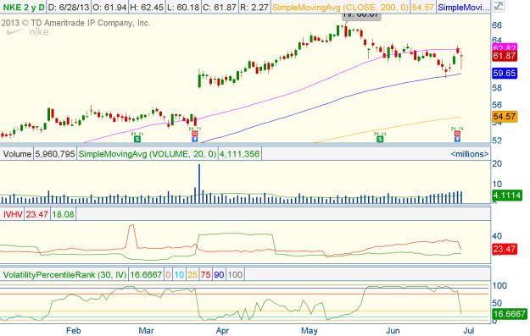The image size is (530, 336).
Task: Click the green dividend icon dated in late February
Action: pos(137,139)
